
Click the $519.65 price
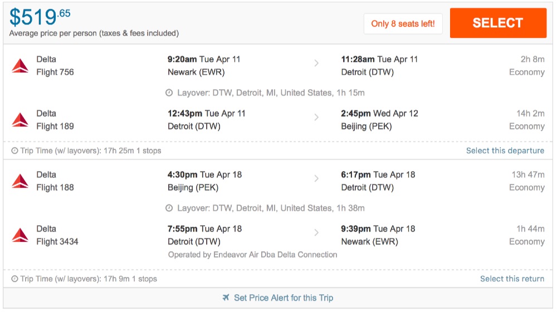click(x=40, y=17)
